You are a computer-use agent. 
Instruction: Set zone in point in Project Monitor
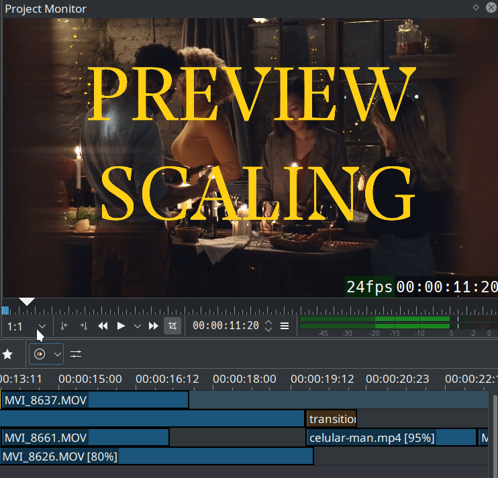(x=64, y=326)
